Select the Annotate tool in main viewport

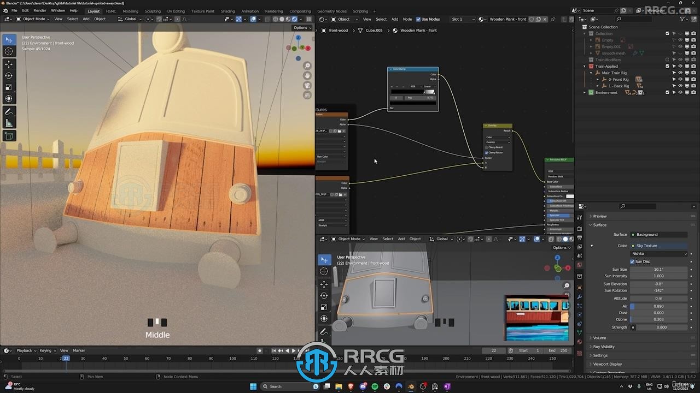(x=9, y=112)
